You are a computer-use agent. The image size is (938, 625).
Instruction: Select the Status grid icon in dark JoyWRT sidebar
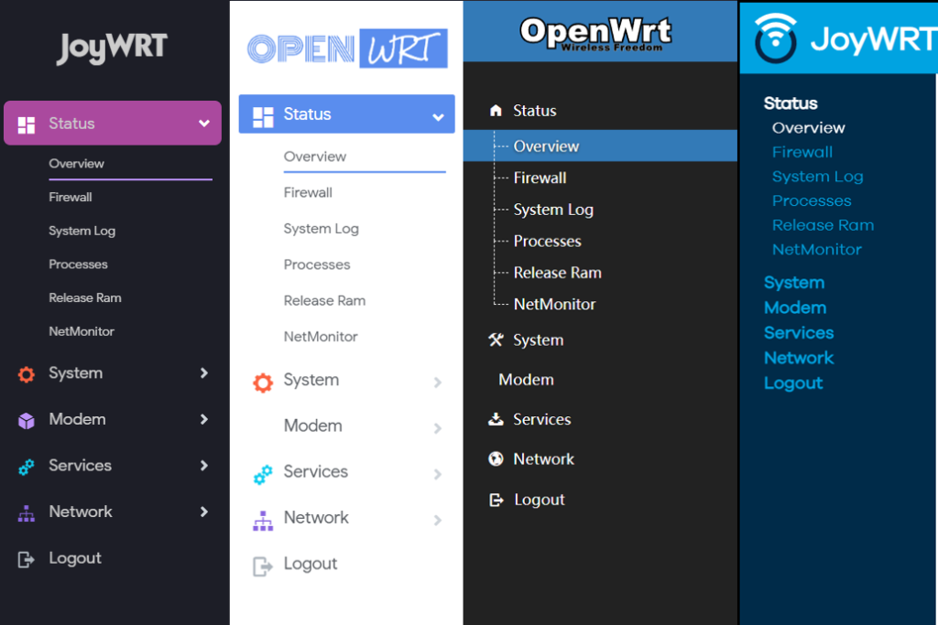coord(27,123)
